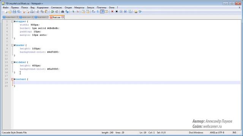Open the Поиск menu
This screenshot has width=243, height=136.
[24, 8]
